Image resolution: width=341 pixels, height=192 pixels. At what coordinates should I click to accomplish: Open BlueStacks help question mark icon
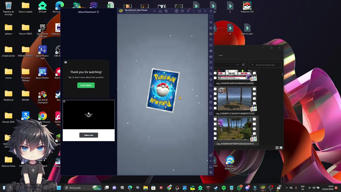point(182,11)
